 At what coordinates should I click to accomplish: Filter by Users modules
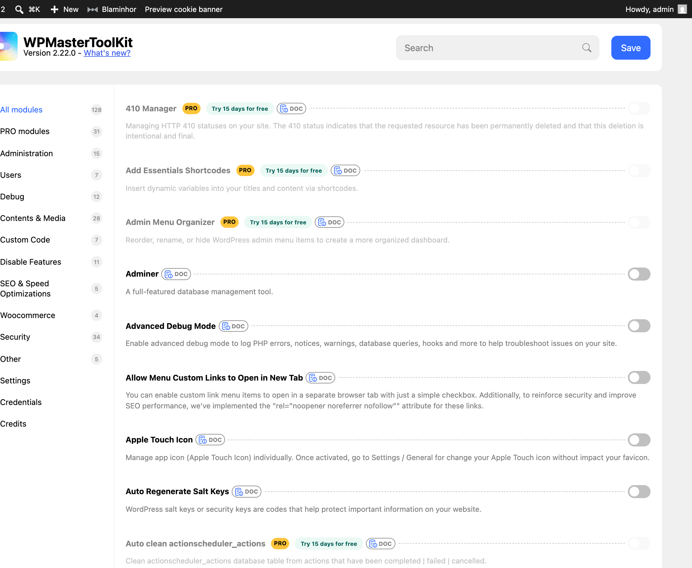coord(11,175)
